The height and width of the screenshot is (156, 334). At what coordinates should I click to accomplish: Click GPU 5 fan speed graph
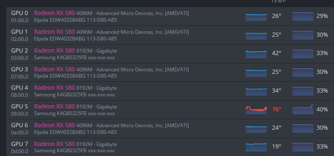[303, 109]
